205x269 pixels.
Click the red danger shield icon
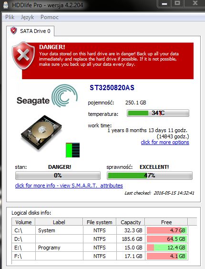23,55
